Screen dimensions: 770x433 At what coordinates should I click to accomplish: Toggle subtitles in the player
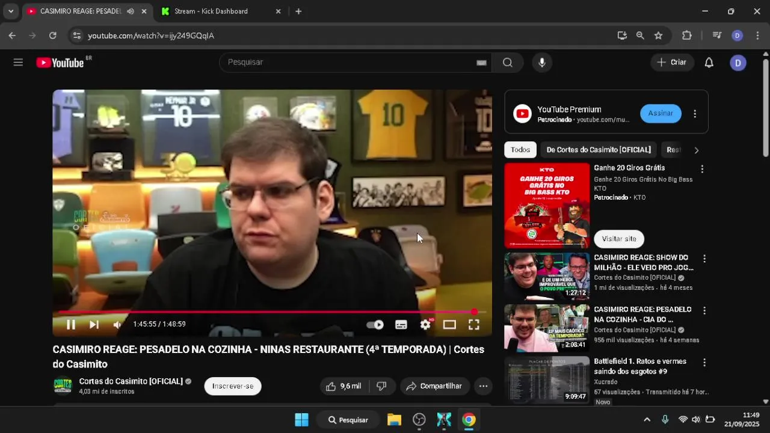pyautogui.click(x=401, y=325)
